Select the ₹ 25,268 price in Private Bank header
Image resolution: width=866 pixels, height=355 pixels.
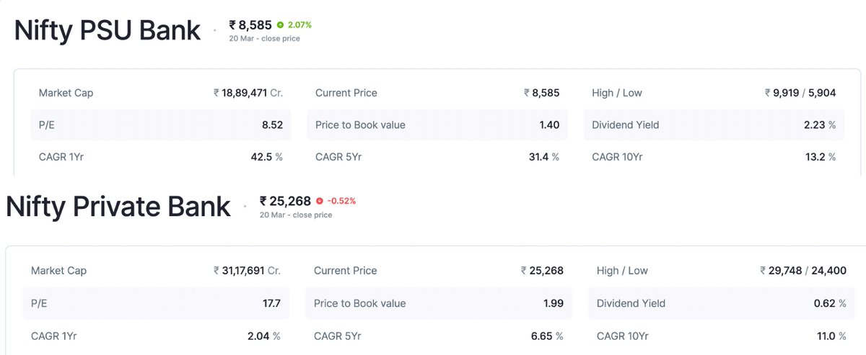pos(285,201)
